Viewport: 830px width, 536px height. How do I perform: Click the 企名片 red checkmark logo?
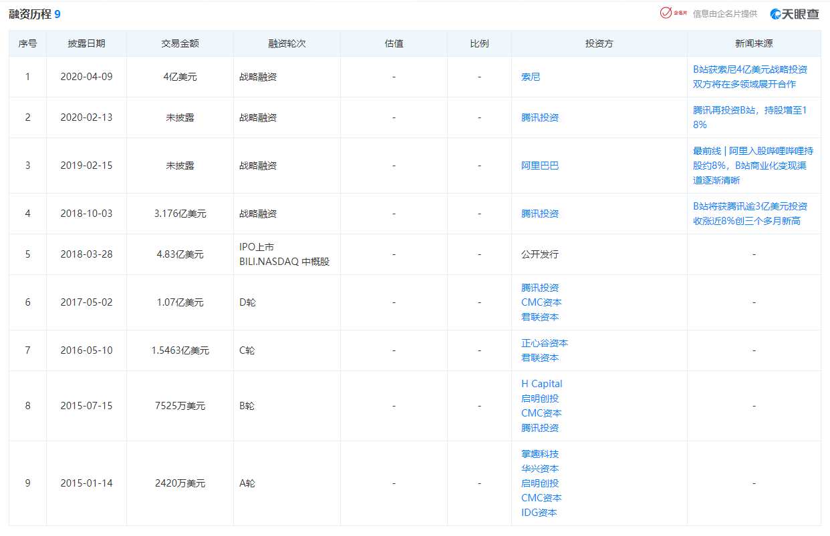click(674, 13)
